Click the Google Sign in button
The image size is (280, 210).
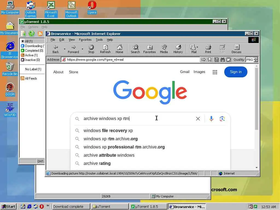tap(236, 72)
